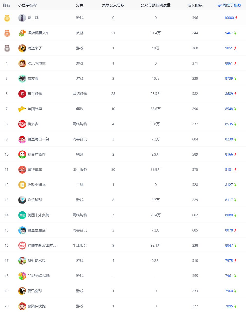
Task: Click the 成长指数 column header
Action: coord(195,5)
